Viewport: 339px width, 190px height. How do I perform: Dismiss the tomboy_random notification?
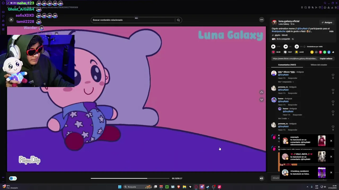point(331,172)
